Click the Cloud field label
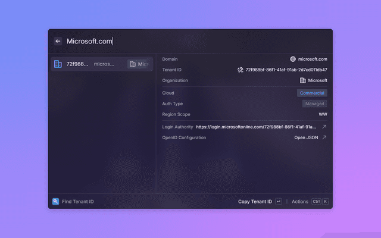381x238 pixels. 168,93
